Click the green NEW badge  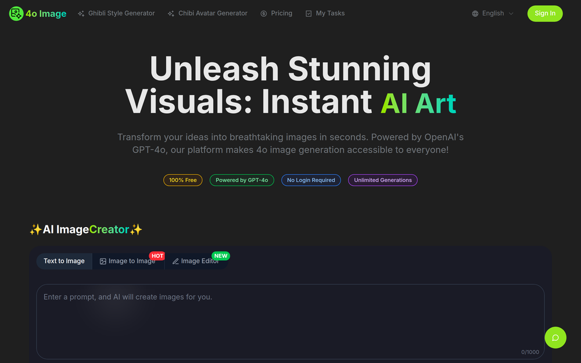pyautogui.click(x=220, y=256)
